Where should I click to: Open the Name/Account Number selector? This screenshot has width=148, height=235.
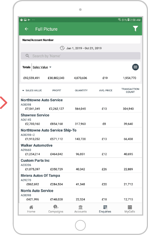tap(80, 40)
